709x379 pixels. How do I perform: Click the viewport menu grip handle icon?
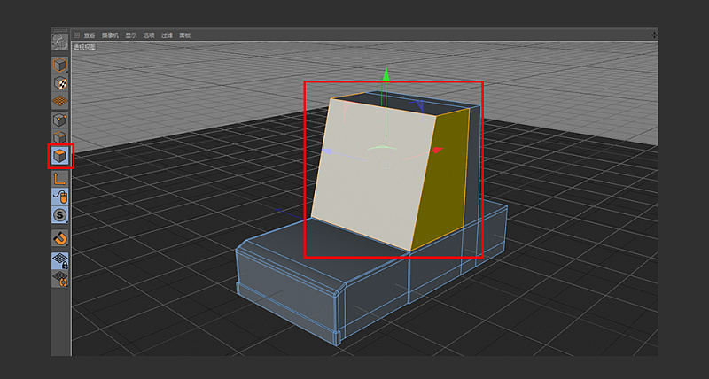[76, 35]
